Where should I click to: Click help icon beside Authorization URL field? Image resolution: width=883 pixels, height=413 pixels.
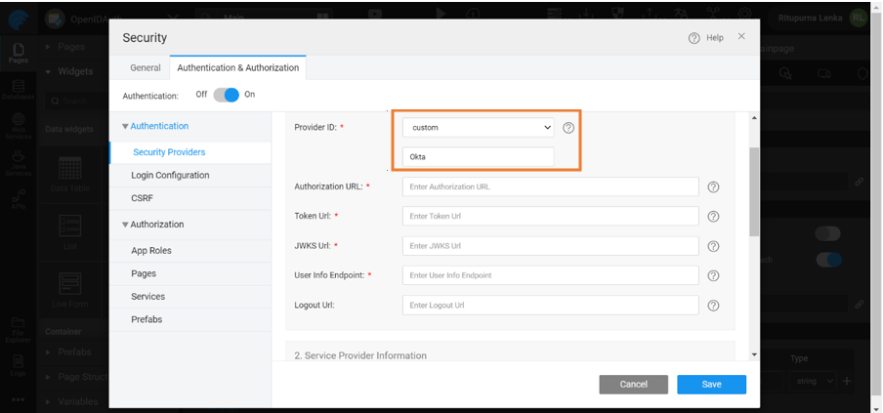click(713, 187)
